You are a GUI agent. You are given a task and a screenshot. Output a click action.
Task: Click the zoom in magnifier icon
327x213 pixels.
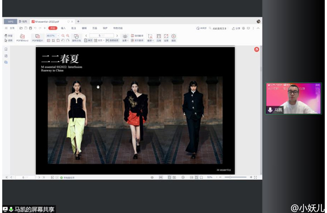point(68,36)
